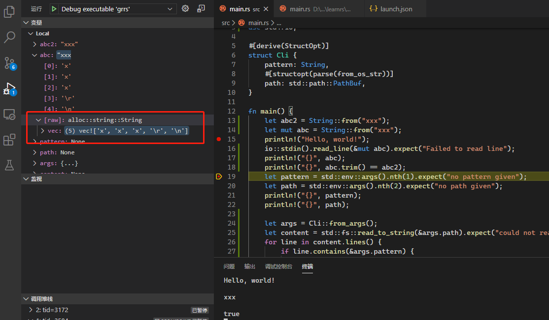The width and height of the screenshot is (549, 320).
Task: Open the Search view icon
Action: [x=9, y=37]
